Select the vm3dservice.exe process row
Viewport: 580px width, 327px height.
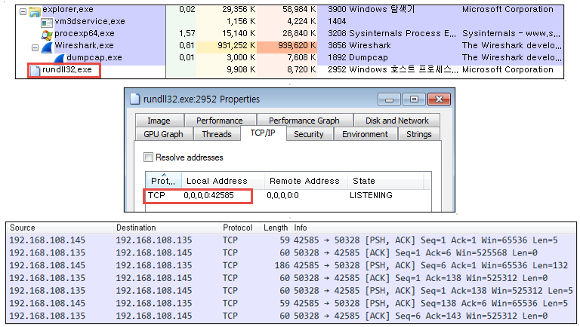[290, 21]
